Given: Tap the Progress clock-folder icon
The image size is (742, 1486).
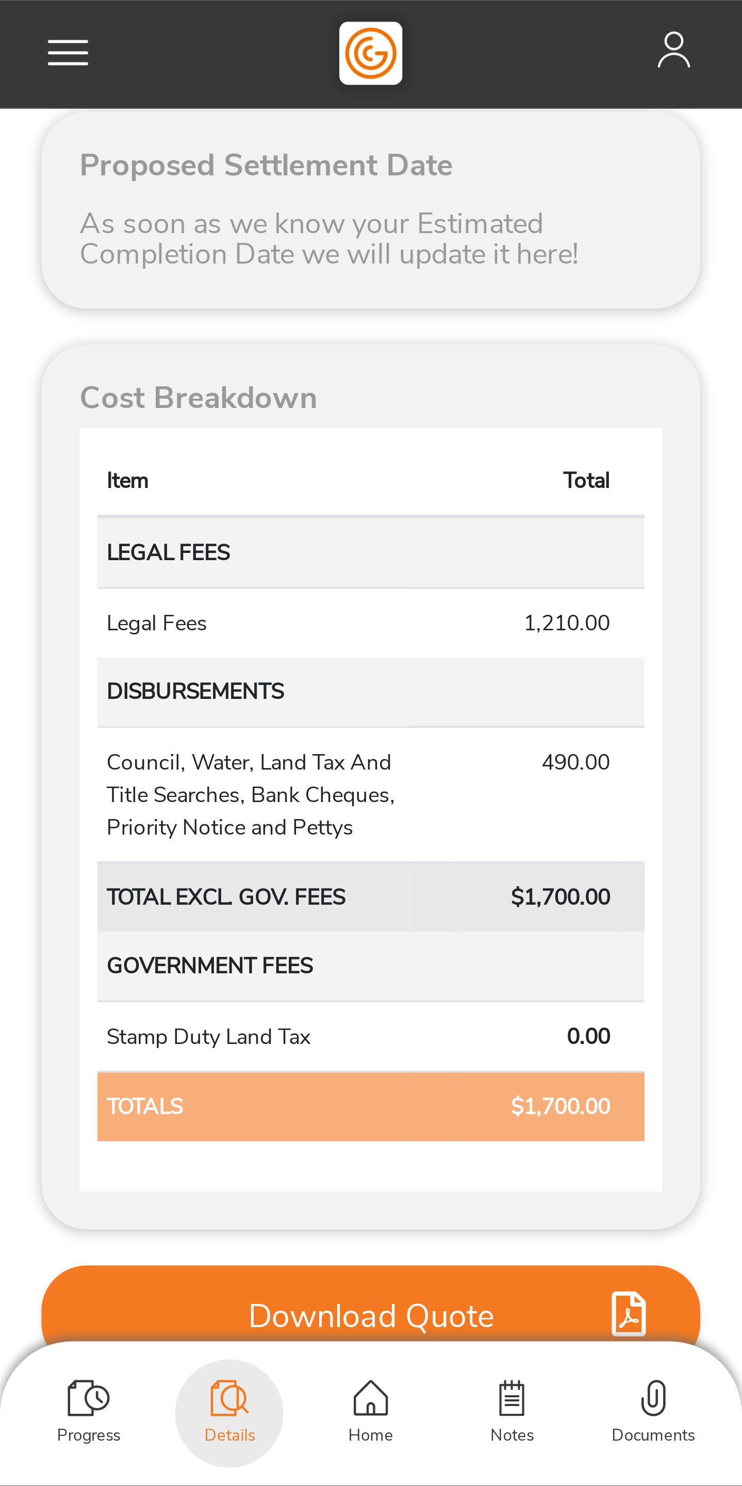Looking at the screenshot, I should [88, 1398].
